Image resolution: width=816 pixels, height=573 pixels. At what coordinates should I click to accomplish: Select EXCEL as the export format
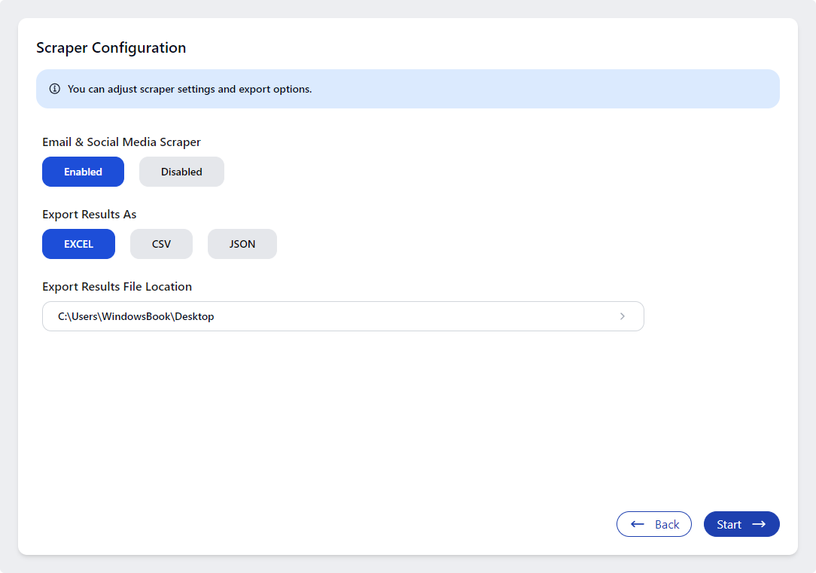pos(78,244)
